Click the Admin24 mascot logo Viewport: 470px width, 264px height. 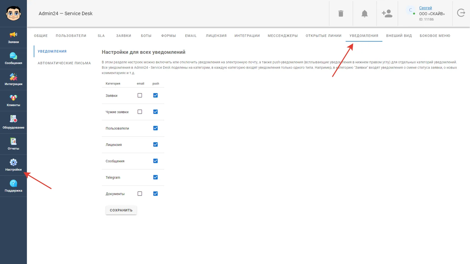tap(13, 13)
